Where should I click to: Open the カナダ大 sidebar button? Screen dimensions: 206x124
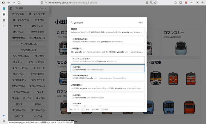click(x=39, y=20)
